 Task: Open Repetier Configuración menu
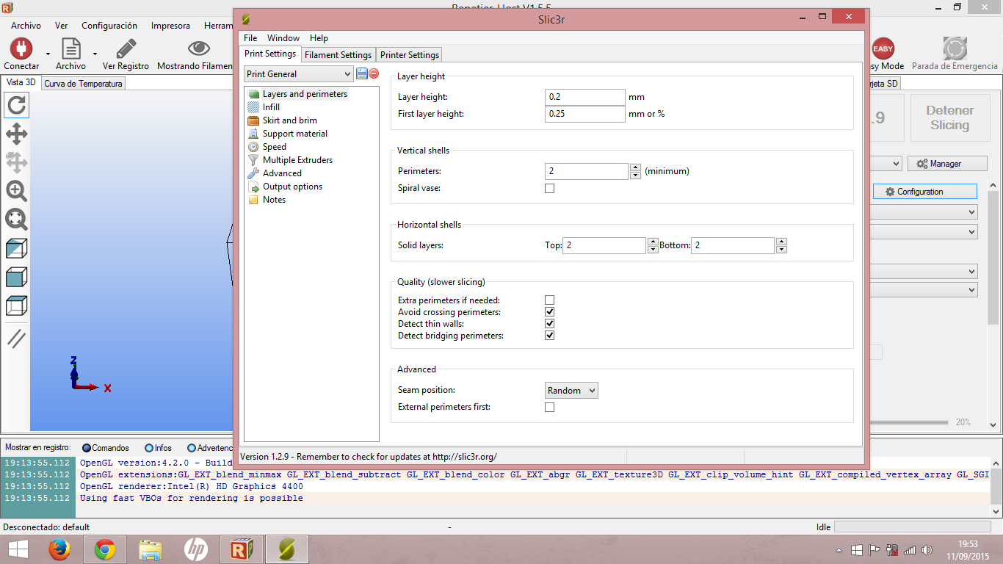click(109, 26)
